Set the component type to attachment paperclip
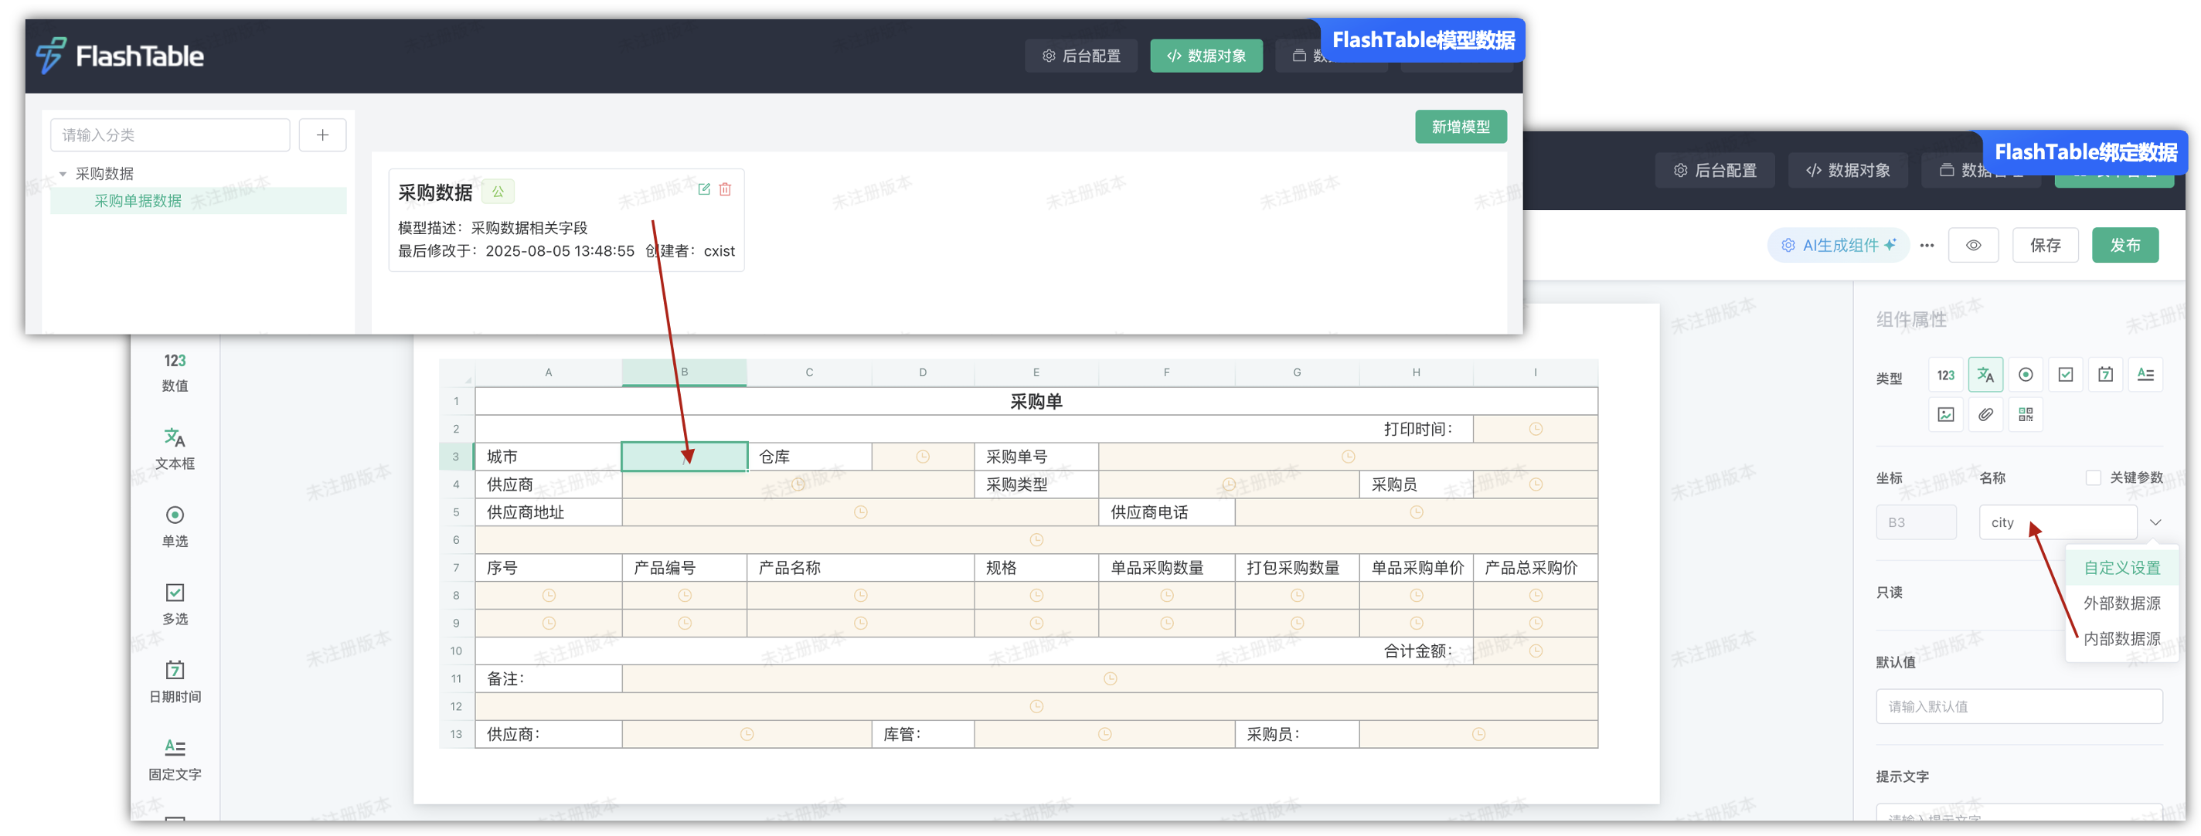2201x836 pixels. point(1985,415)
